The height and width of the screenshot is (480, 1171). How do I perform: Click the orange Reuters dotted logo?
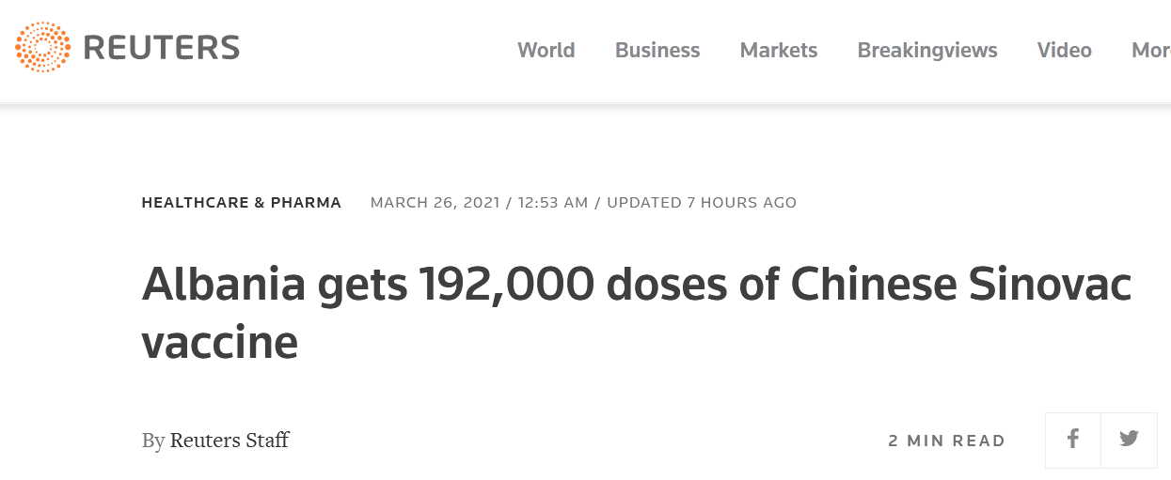coord(43,47)
